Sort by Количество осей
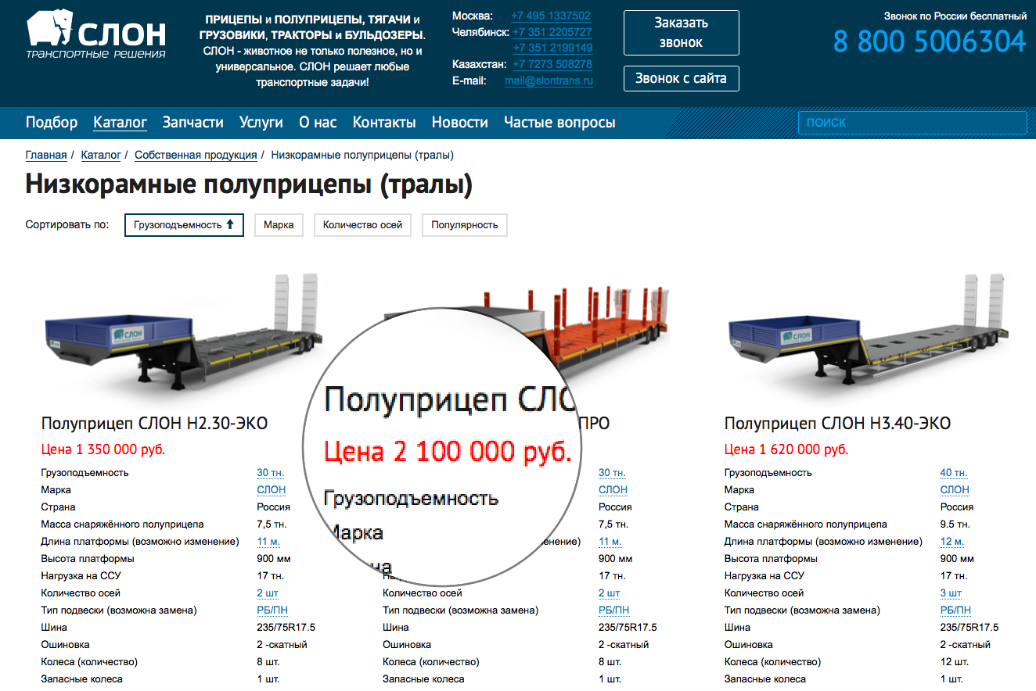 pyautogui.click(x=362, y=225)
